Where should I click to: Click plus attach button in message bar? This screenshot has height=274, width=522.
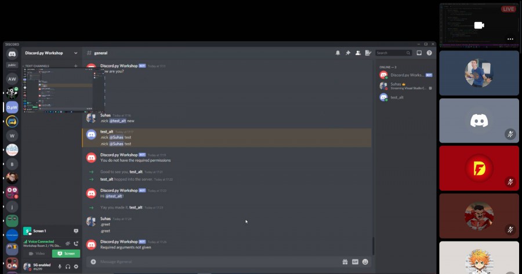click(93, 262)
